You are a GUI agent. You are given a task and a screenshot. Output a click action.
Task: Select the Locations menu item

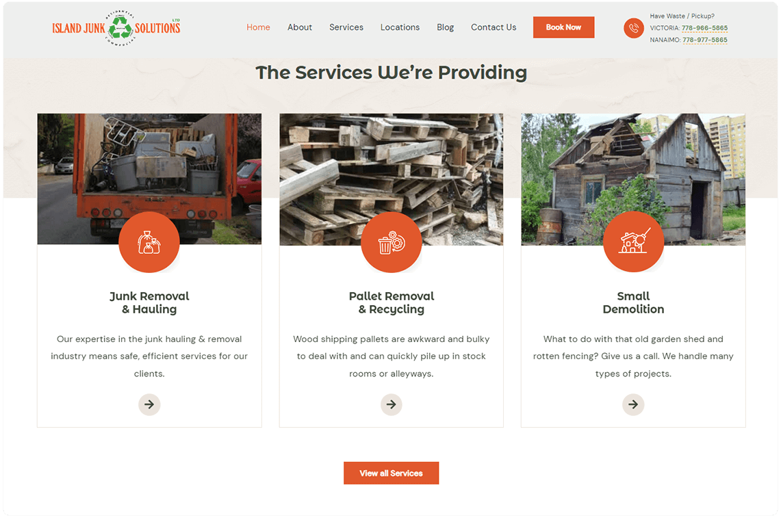pos(400,27)
